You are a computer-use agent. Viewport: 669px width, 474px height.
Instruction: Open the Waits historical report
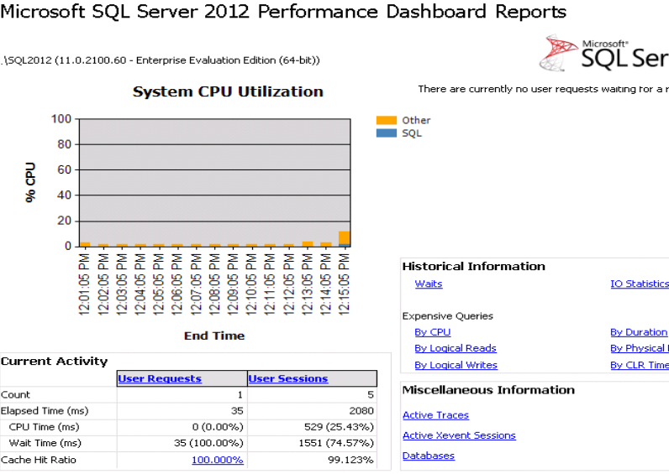[x=429, y=284]
